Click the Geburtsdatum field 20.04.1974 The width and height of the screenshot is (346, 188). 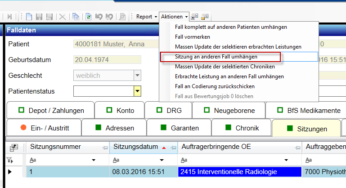tap(107, 60)
